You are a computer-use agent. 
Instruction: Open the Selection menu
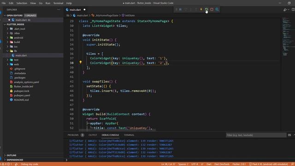pos(22,3)
